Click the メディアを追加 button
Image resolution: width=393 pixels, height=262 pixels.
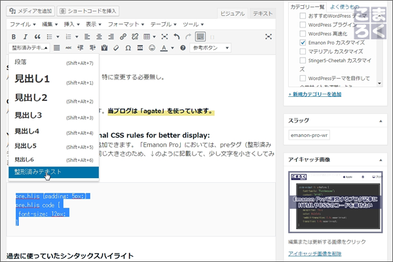click(x=30, y=11)
